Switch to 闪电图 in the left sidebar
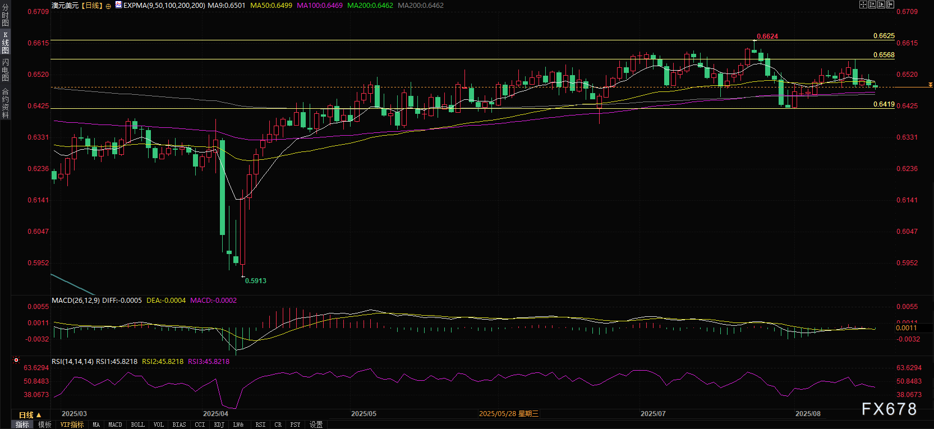Screen dimensions: 934x429 click(5, 70)
